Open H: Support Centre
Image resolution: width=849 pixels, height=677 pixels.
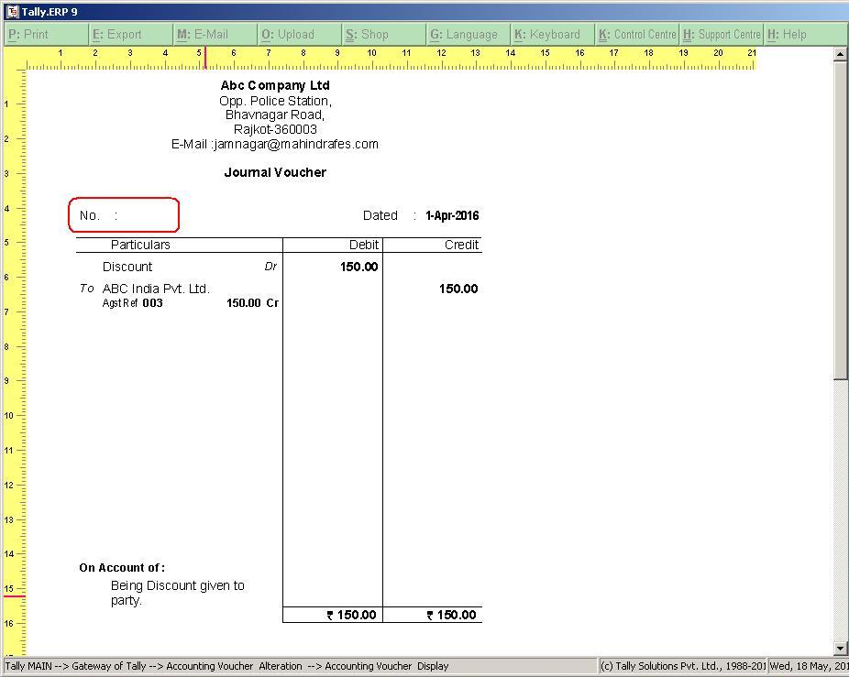(720, 34)
